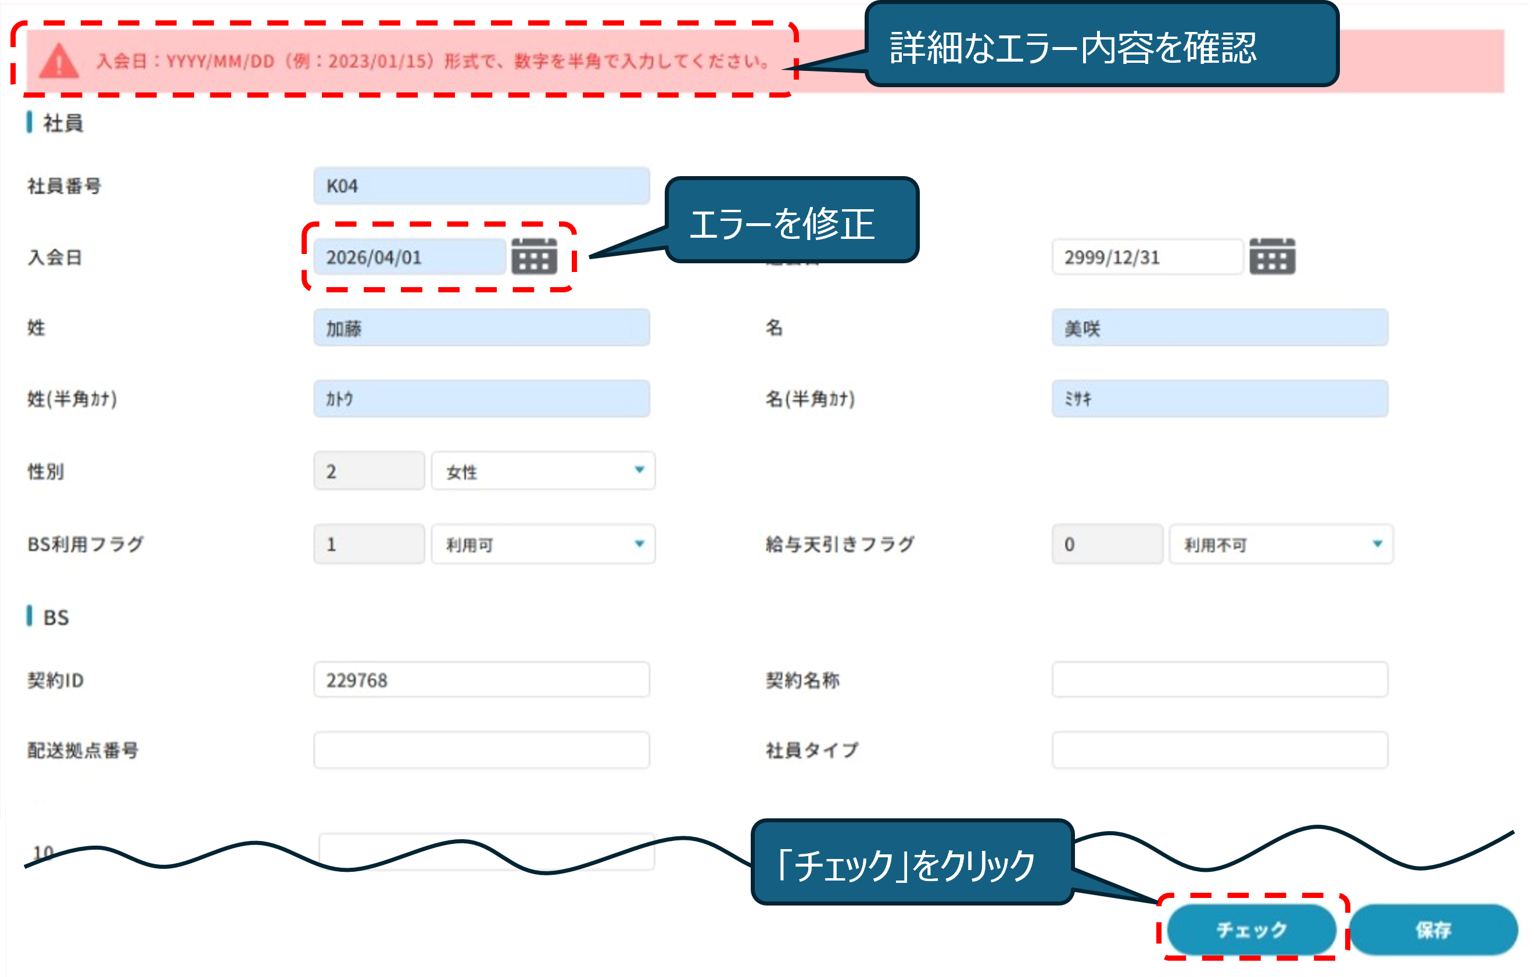The height and width of the screenshot is (977, 1534).
Task: Expand the 利用不可 給与天引きフラグ dropdown
Action: tap(1281, 543)
